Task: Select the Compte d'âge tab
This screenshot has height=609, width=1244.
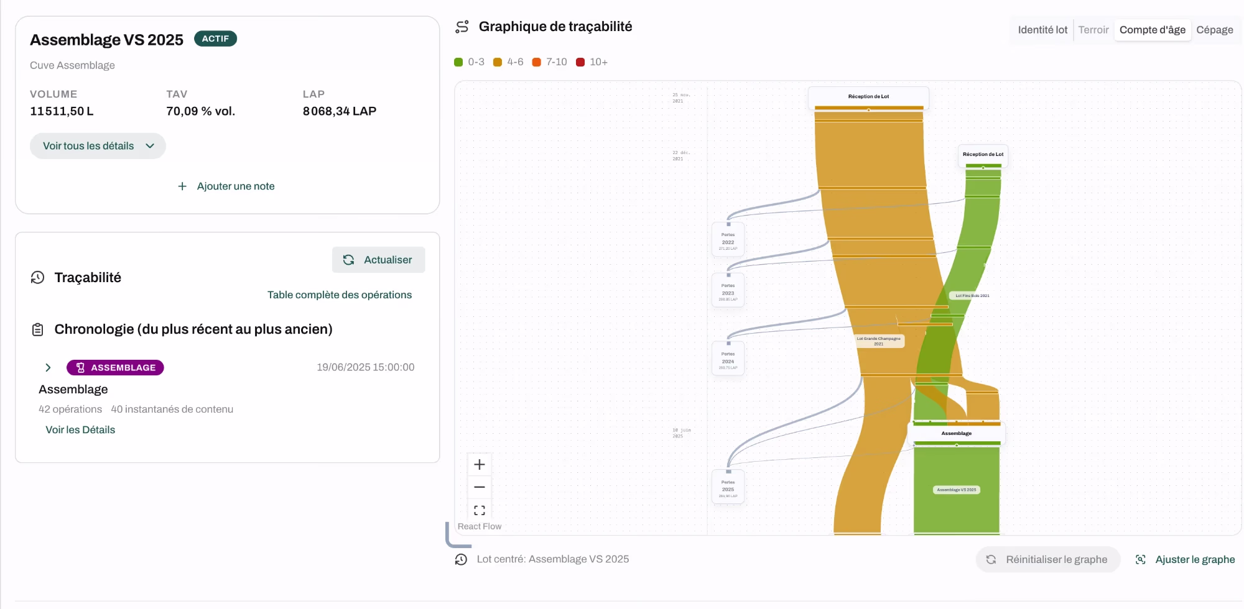Action: point(1153,30)
